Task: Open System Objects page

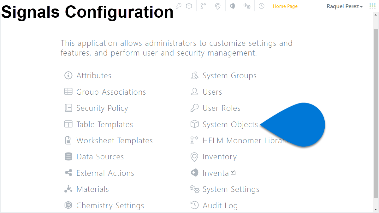Action: (230, 125)
